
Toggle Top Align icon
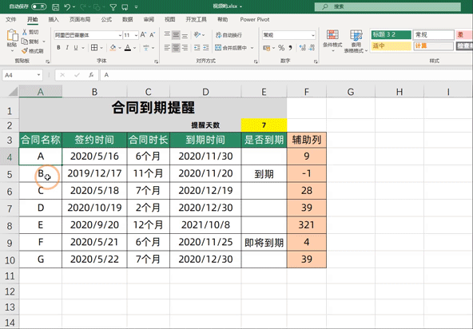pos(167,34)
